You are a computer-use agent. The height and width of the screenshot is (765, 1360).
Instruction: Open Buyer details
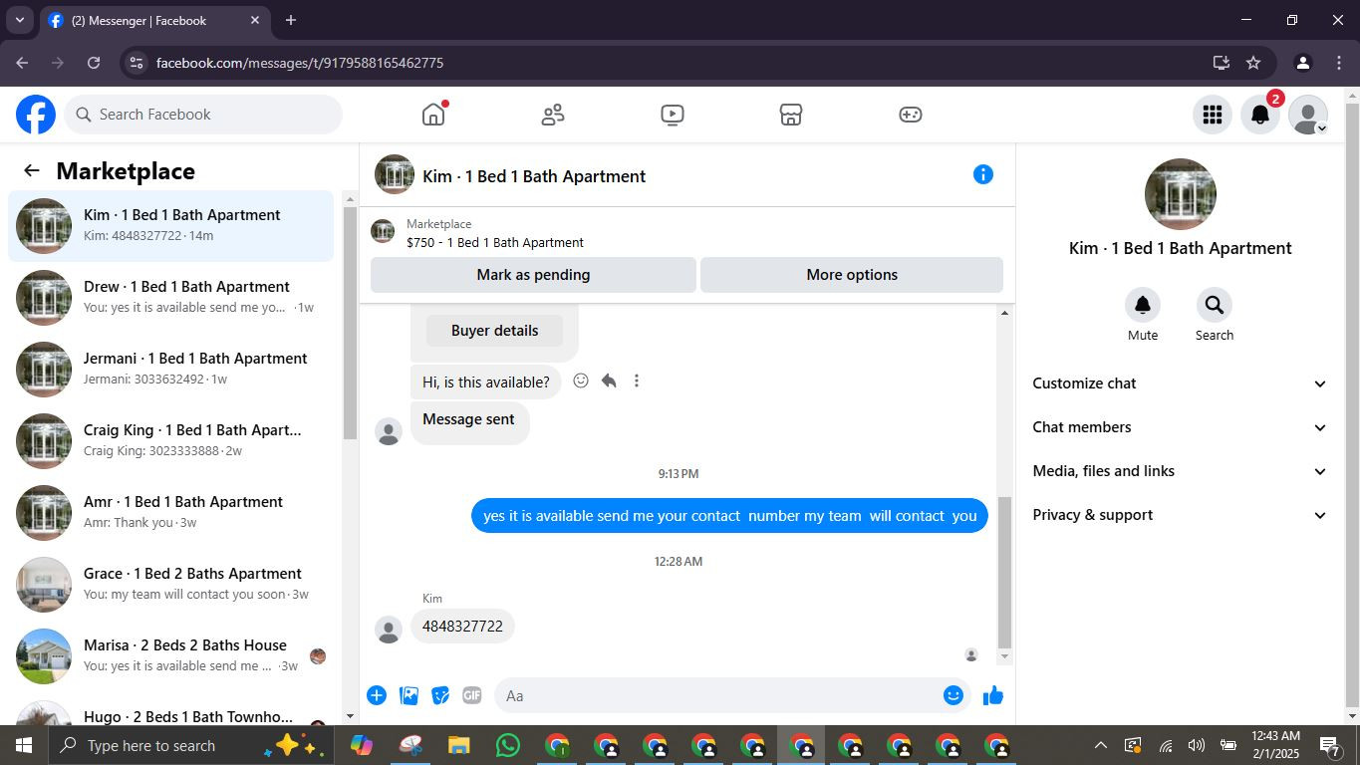pos(494,331)
